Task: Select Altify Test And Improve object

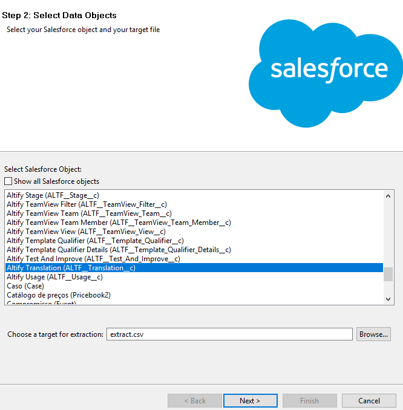Action: [x=194, y=259]
